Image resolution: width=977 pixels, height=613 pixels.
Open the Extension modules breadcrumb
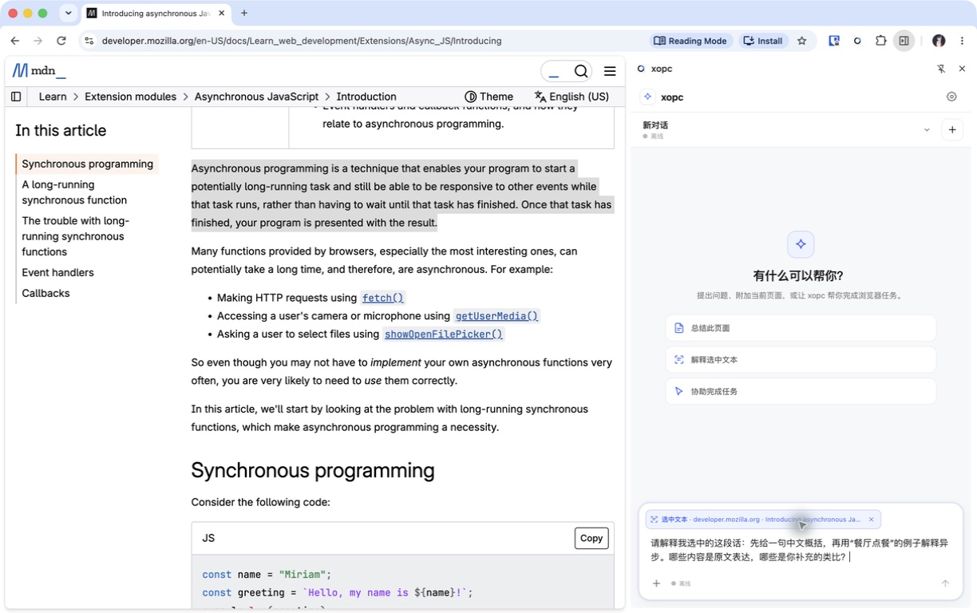(130, 97)
